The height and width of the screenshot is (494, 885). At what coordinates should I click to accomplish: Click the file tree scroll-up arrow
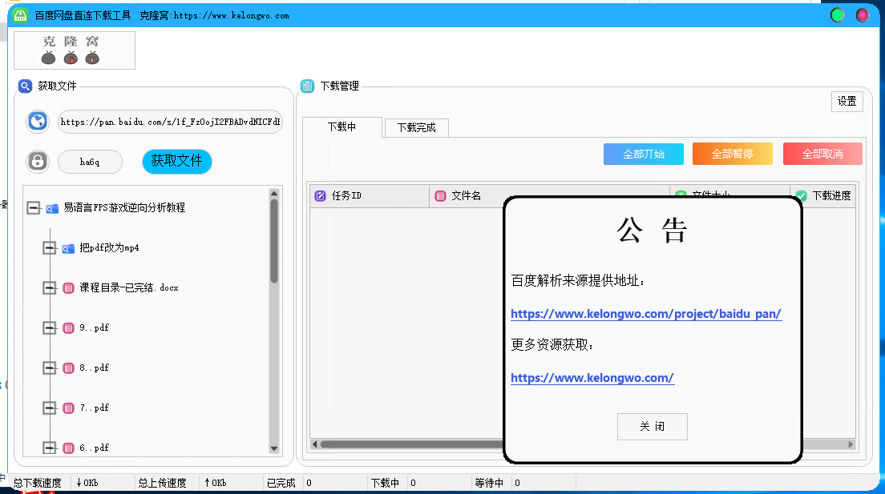click(273, 194)
